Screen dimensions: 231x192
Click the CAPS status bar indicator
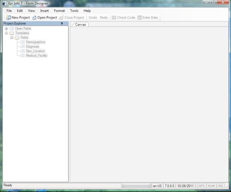click(200, 186)
